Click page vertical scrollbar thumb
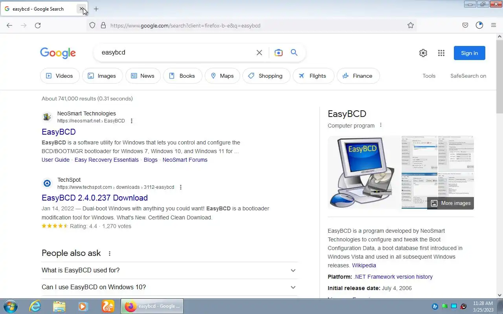The height and width of the screenshot is (314, 503). click(499, 76)
